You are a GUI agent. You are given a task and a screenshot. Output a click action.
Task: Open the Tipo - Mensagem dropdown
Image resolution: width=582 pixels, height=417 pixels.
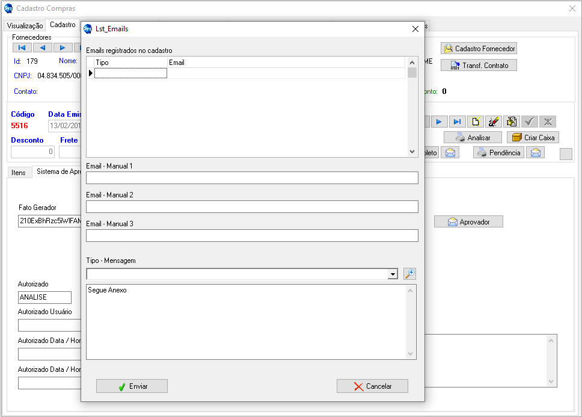point(393,274)
